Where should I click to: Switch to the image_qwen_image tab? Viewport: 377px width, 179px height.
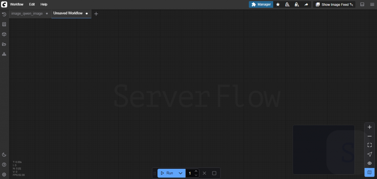coord(27,14)
